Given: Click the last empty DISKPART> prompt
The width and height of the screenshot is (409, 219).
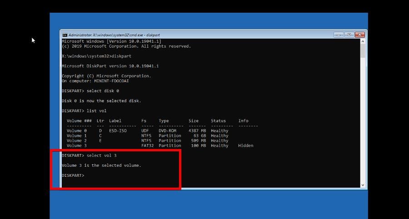Looking at the screenshot, I should (x=73, y=175).
